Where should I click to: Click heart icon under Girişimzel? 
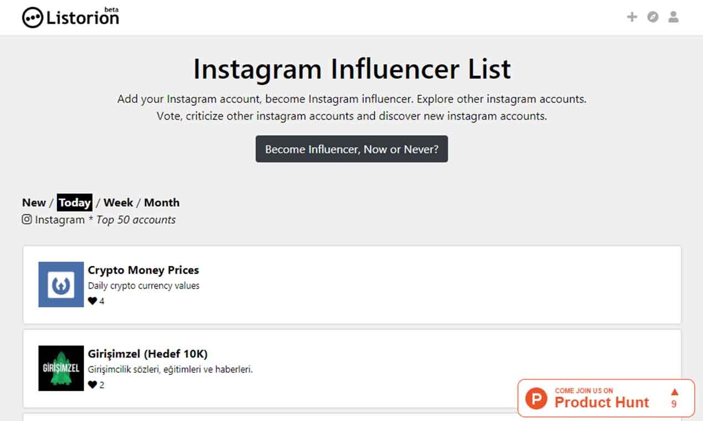point(92,385)
